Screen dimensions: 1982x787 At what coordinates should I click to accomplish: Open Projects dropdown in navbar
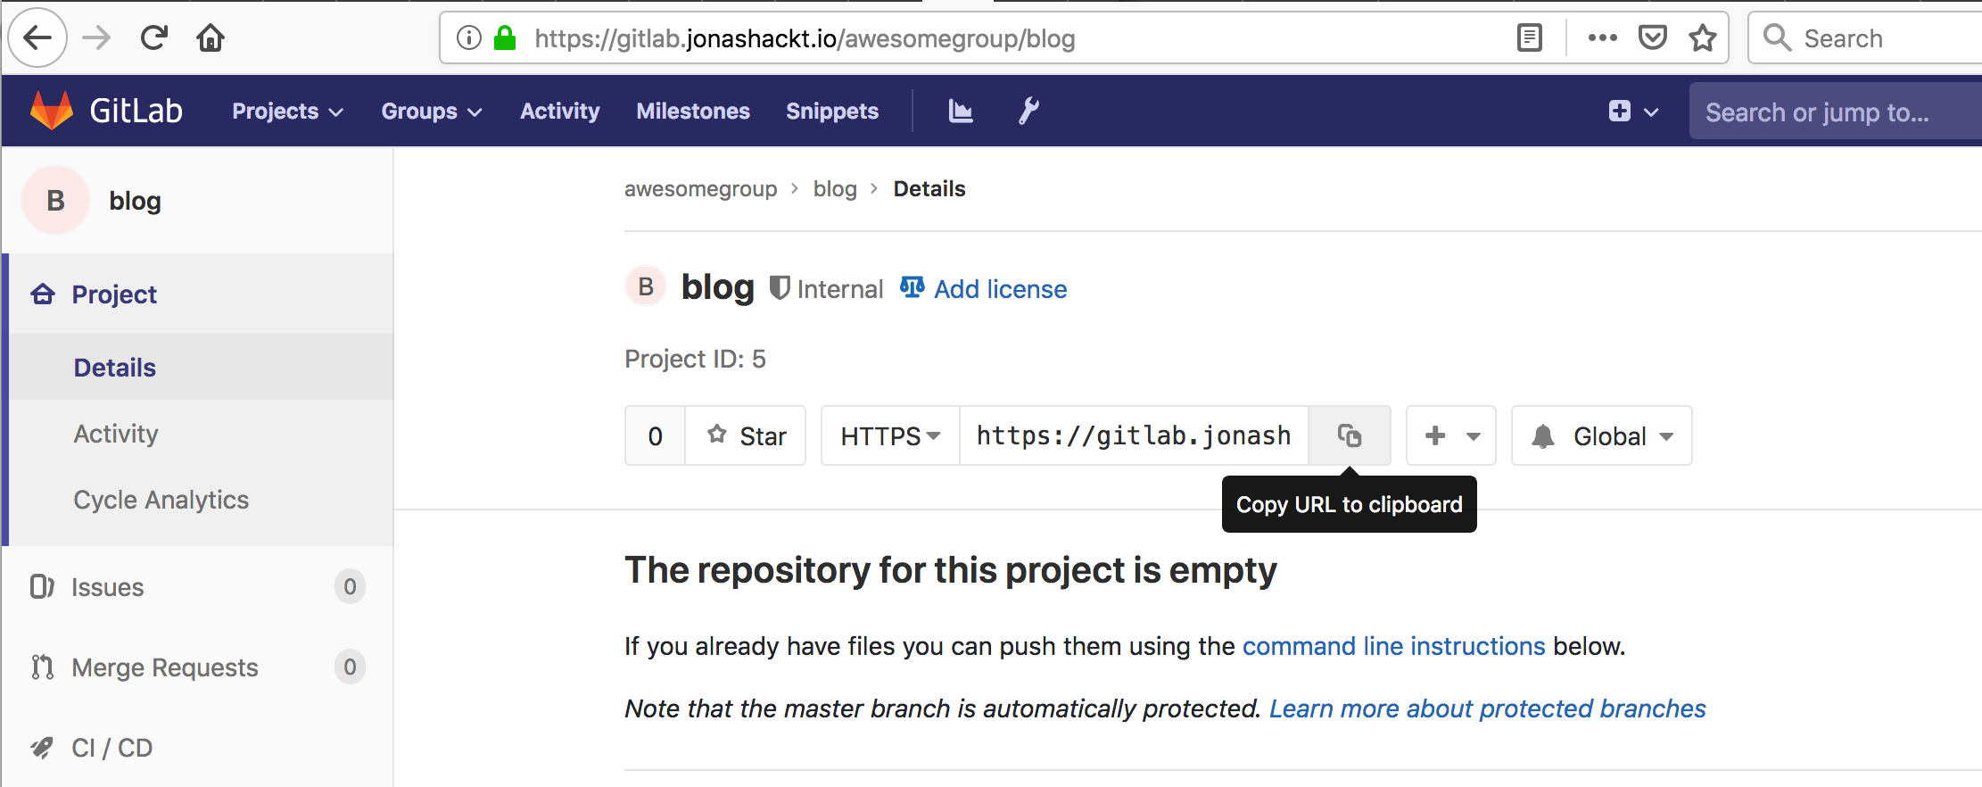(287, 112)
